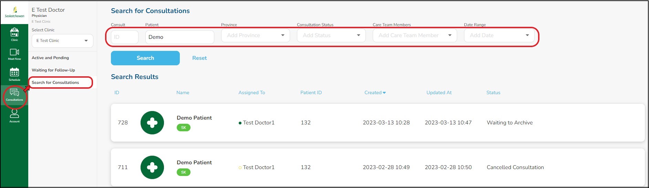Expand the Add Care Team Member dropdown

click(x=415, y=35)
